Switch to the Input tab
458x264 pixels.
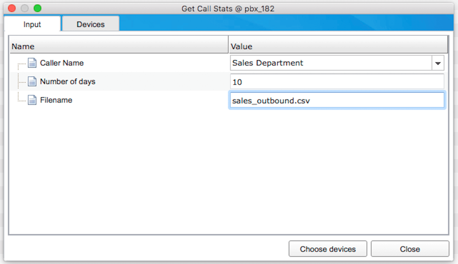(32, 24)
